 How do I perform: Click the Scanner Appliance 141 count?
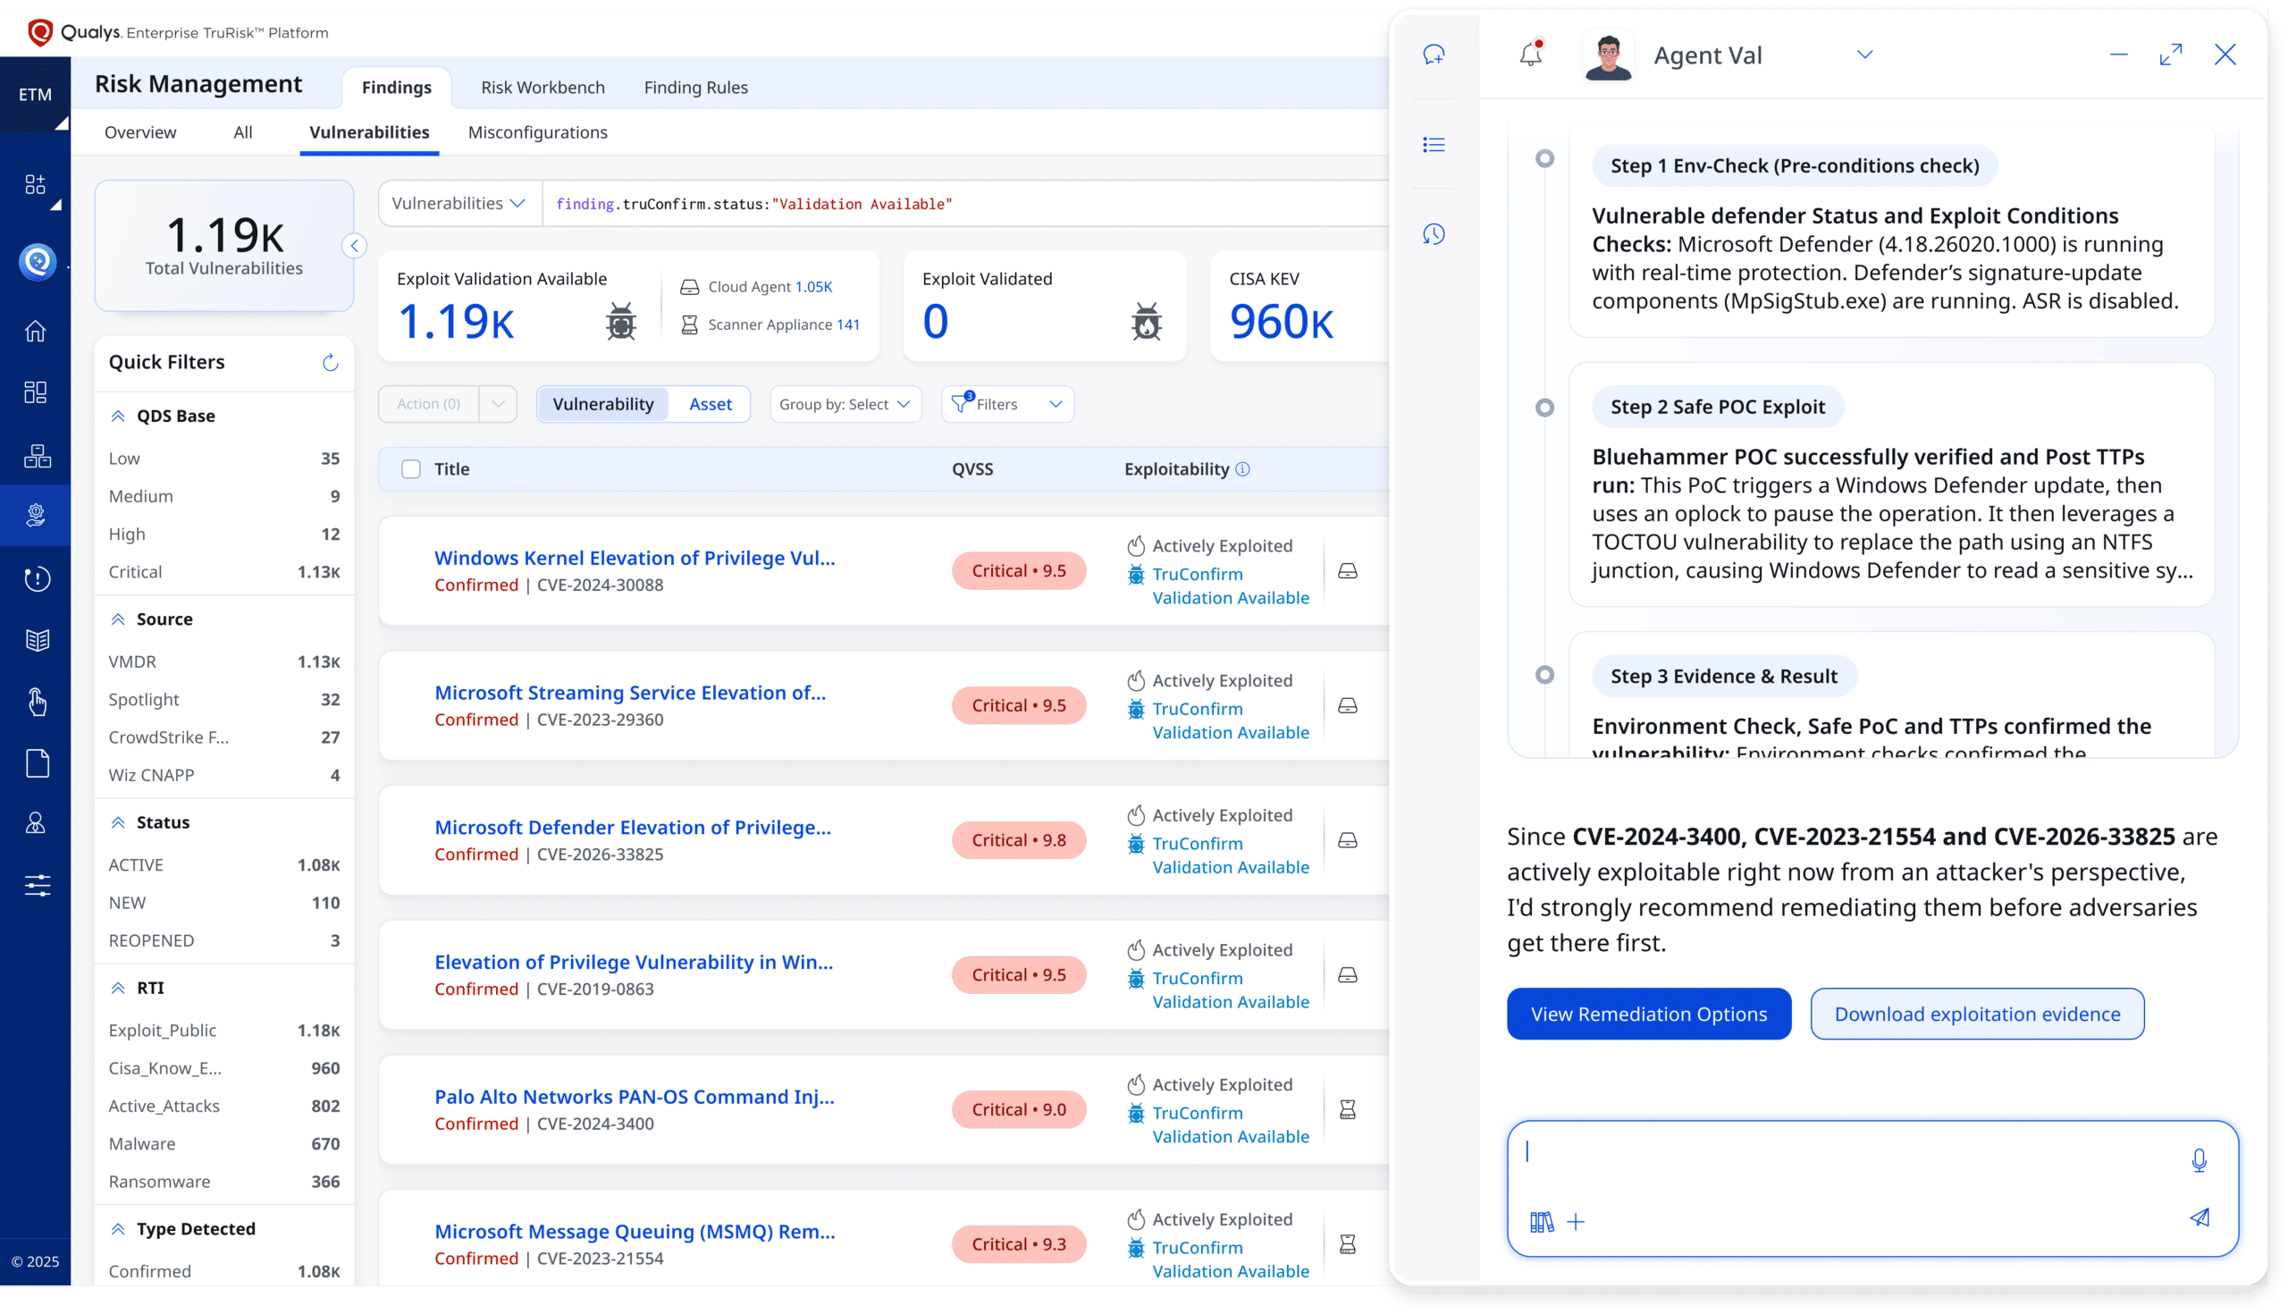click(847, 324)
